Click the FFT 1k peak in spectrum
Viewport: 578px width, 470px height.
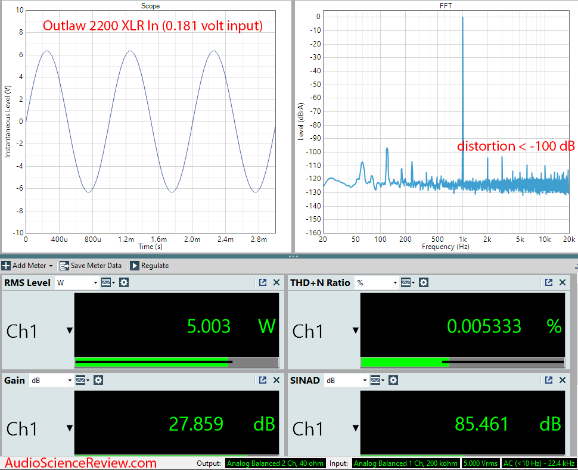tap(462, 99)
